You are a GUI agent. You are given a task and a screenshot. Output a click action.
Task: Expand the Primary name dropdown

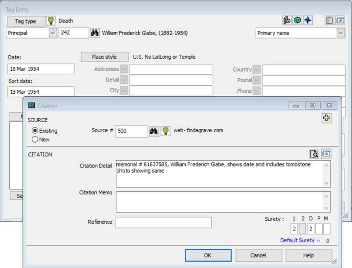(x=341, y=33)
